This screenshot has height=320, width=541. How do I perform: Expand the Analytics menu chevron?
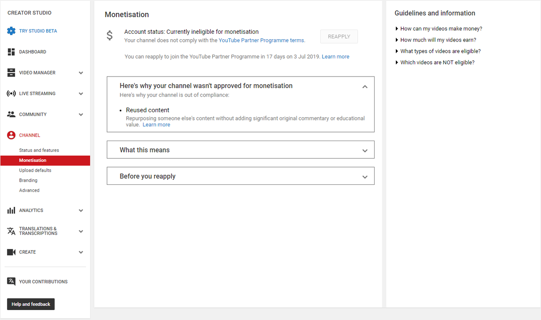(x=81, y=210)
